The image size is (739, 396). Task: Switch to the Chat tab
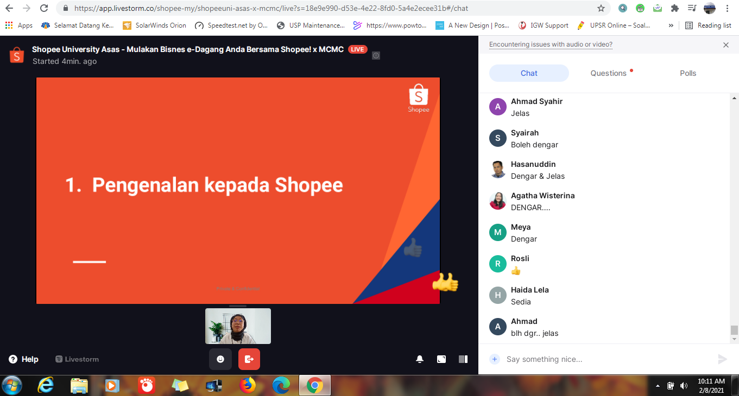point(529,73)
